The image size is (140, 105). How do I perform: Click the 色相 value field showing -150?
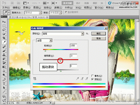point(73,46)
